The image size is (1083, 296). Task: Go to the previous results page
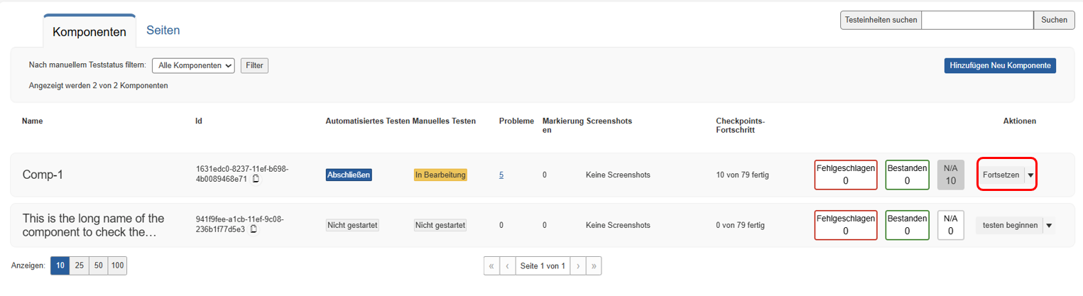pyautogui.click(x=508, y=266)
